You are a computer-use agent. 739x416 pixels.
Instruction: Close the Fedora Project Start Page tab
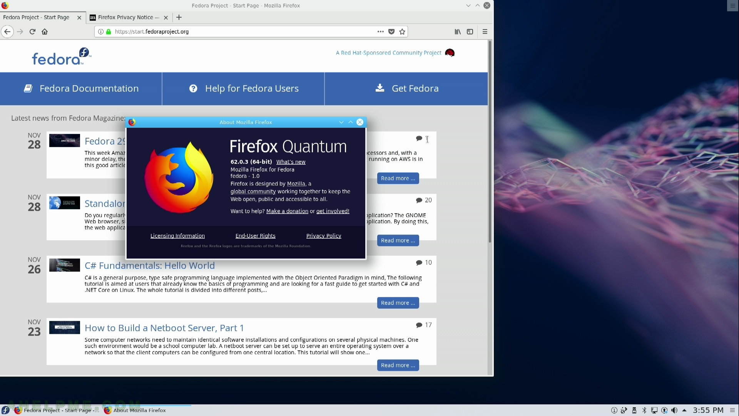79,17
